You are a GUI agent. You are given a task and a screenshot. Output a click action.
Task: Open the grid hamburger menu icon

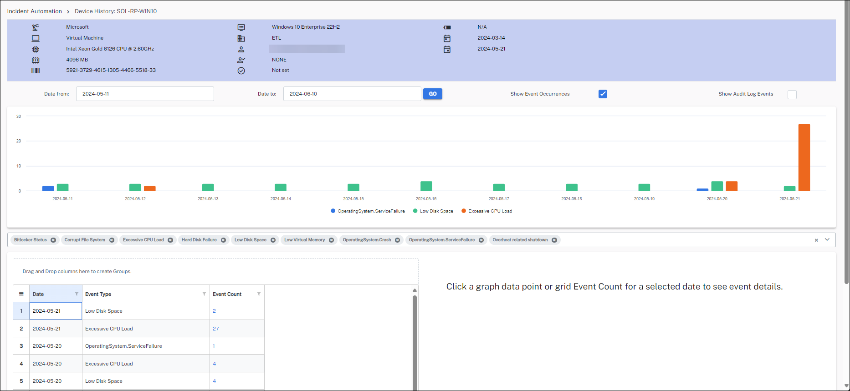click(21, 294)
